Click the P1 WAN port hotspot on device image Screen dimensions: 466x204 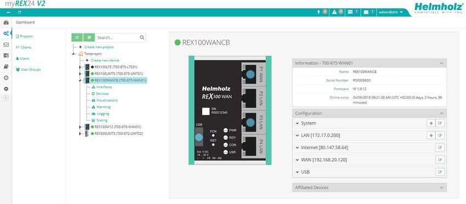coord(251,74)
